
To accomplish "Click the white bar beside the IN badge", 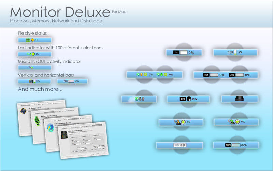I will pos(184,53).
